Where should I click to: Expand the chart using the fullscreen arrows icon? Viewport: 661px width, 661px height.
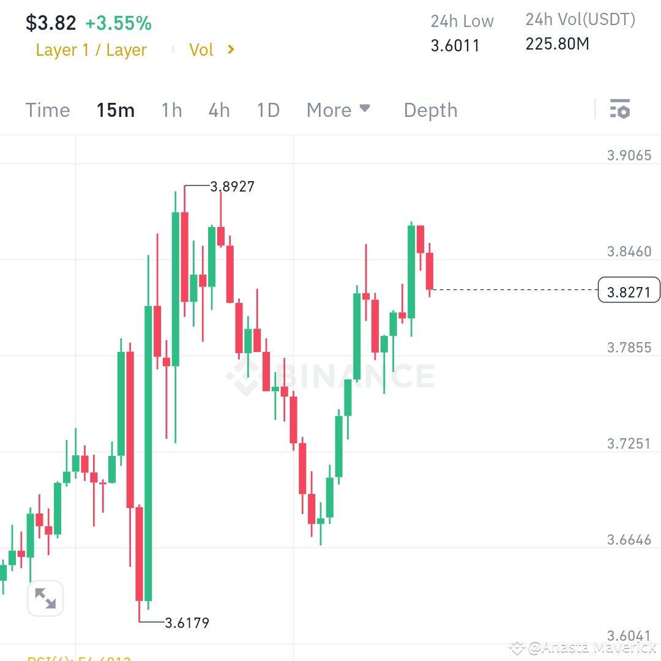coord(45,599)
